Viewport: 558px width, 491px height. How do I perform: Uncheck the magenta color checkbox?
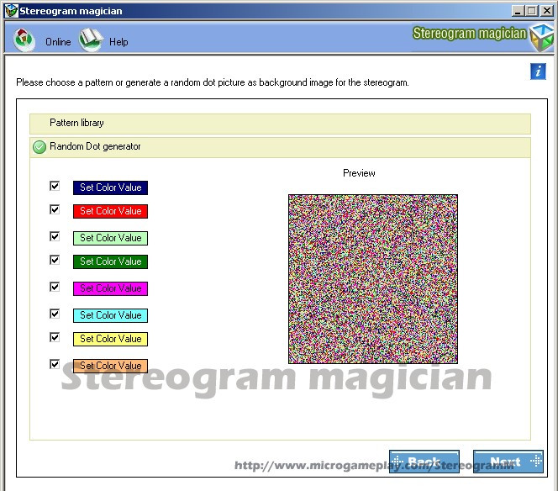pos(55,287)
